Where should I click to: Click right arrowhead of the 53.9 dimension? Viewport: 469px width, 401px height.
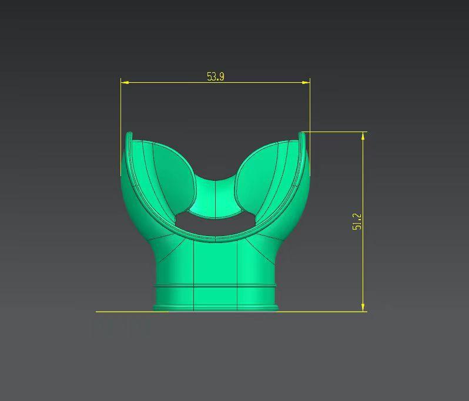point(306,82)
